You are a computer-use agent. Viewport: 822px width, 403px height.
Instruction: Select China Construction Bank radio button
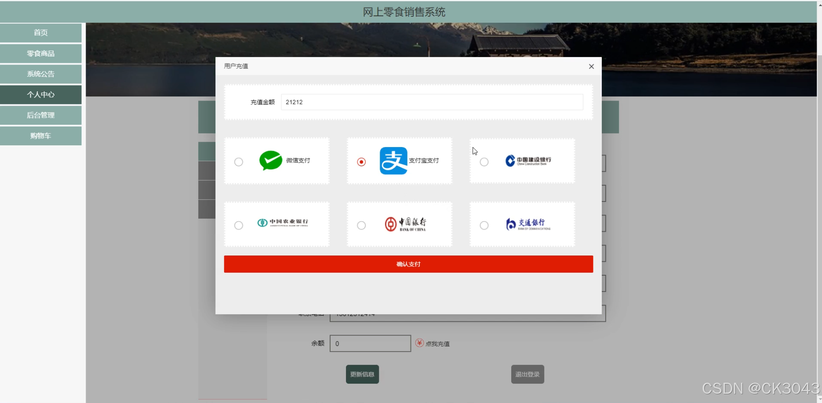484,162
